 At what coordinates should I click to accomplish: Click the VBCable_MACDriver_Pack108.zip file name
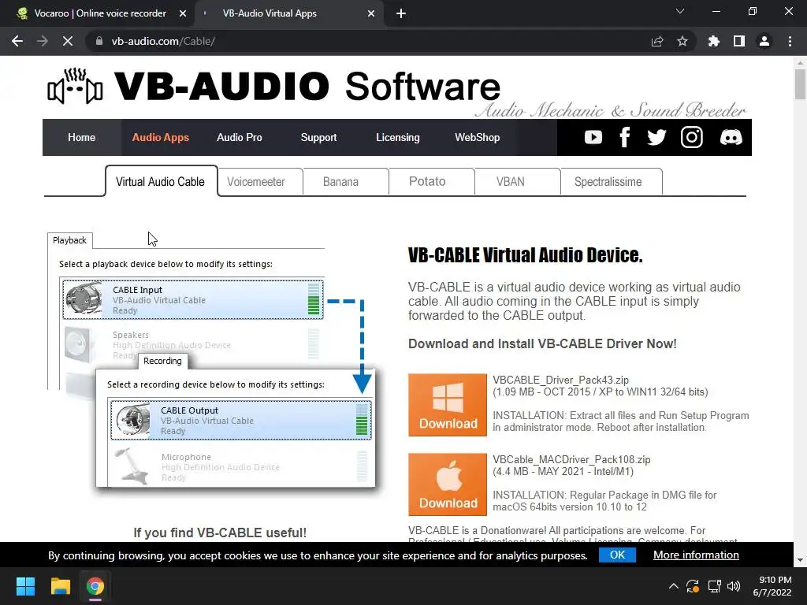[x=571, y=459]
